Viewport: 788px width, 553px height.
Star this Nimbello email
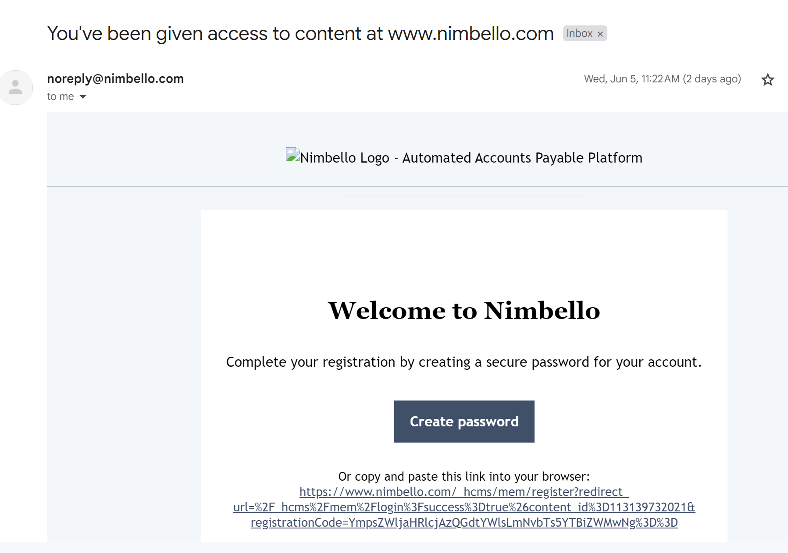pyautogui.click(x=767, y=80)
